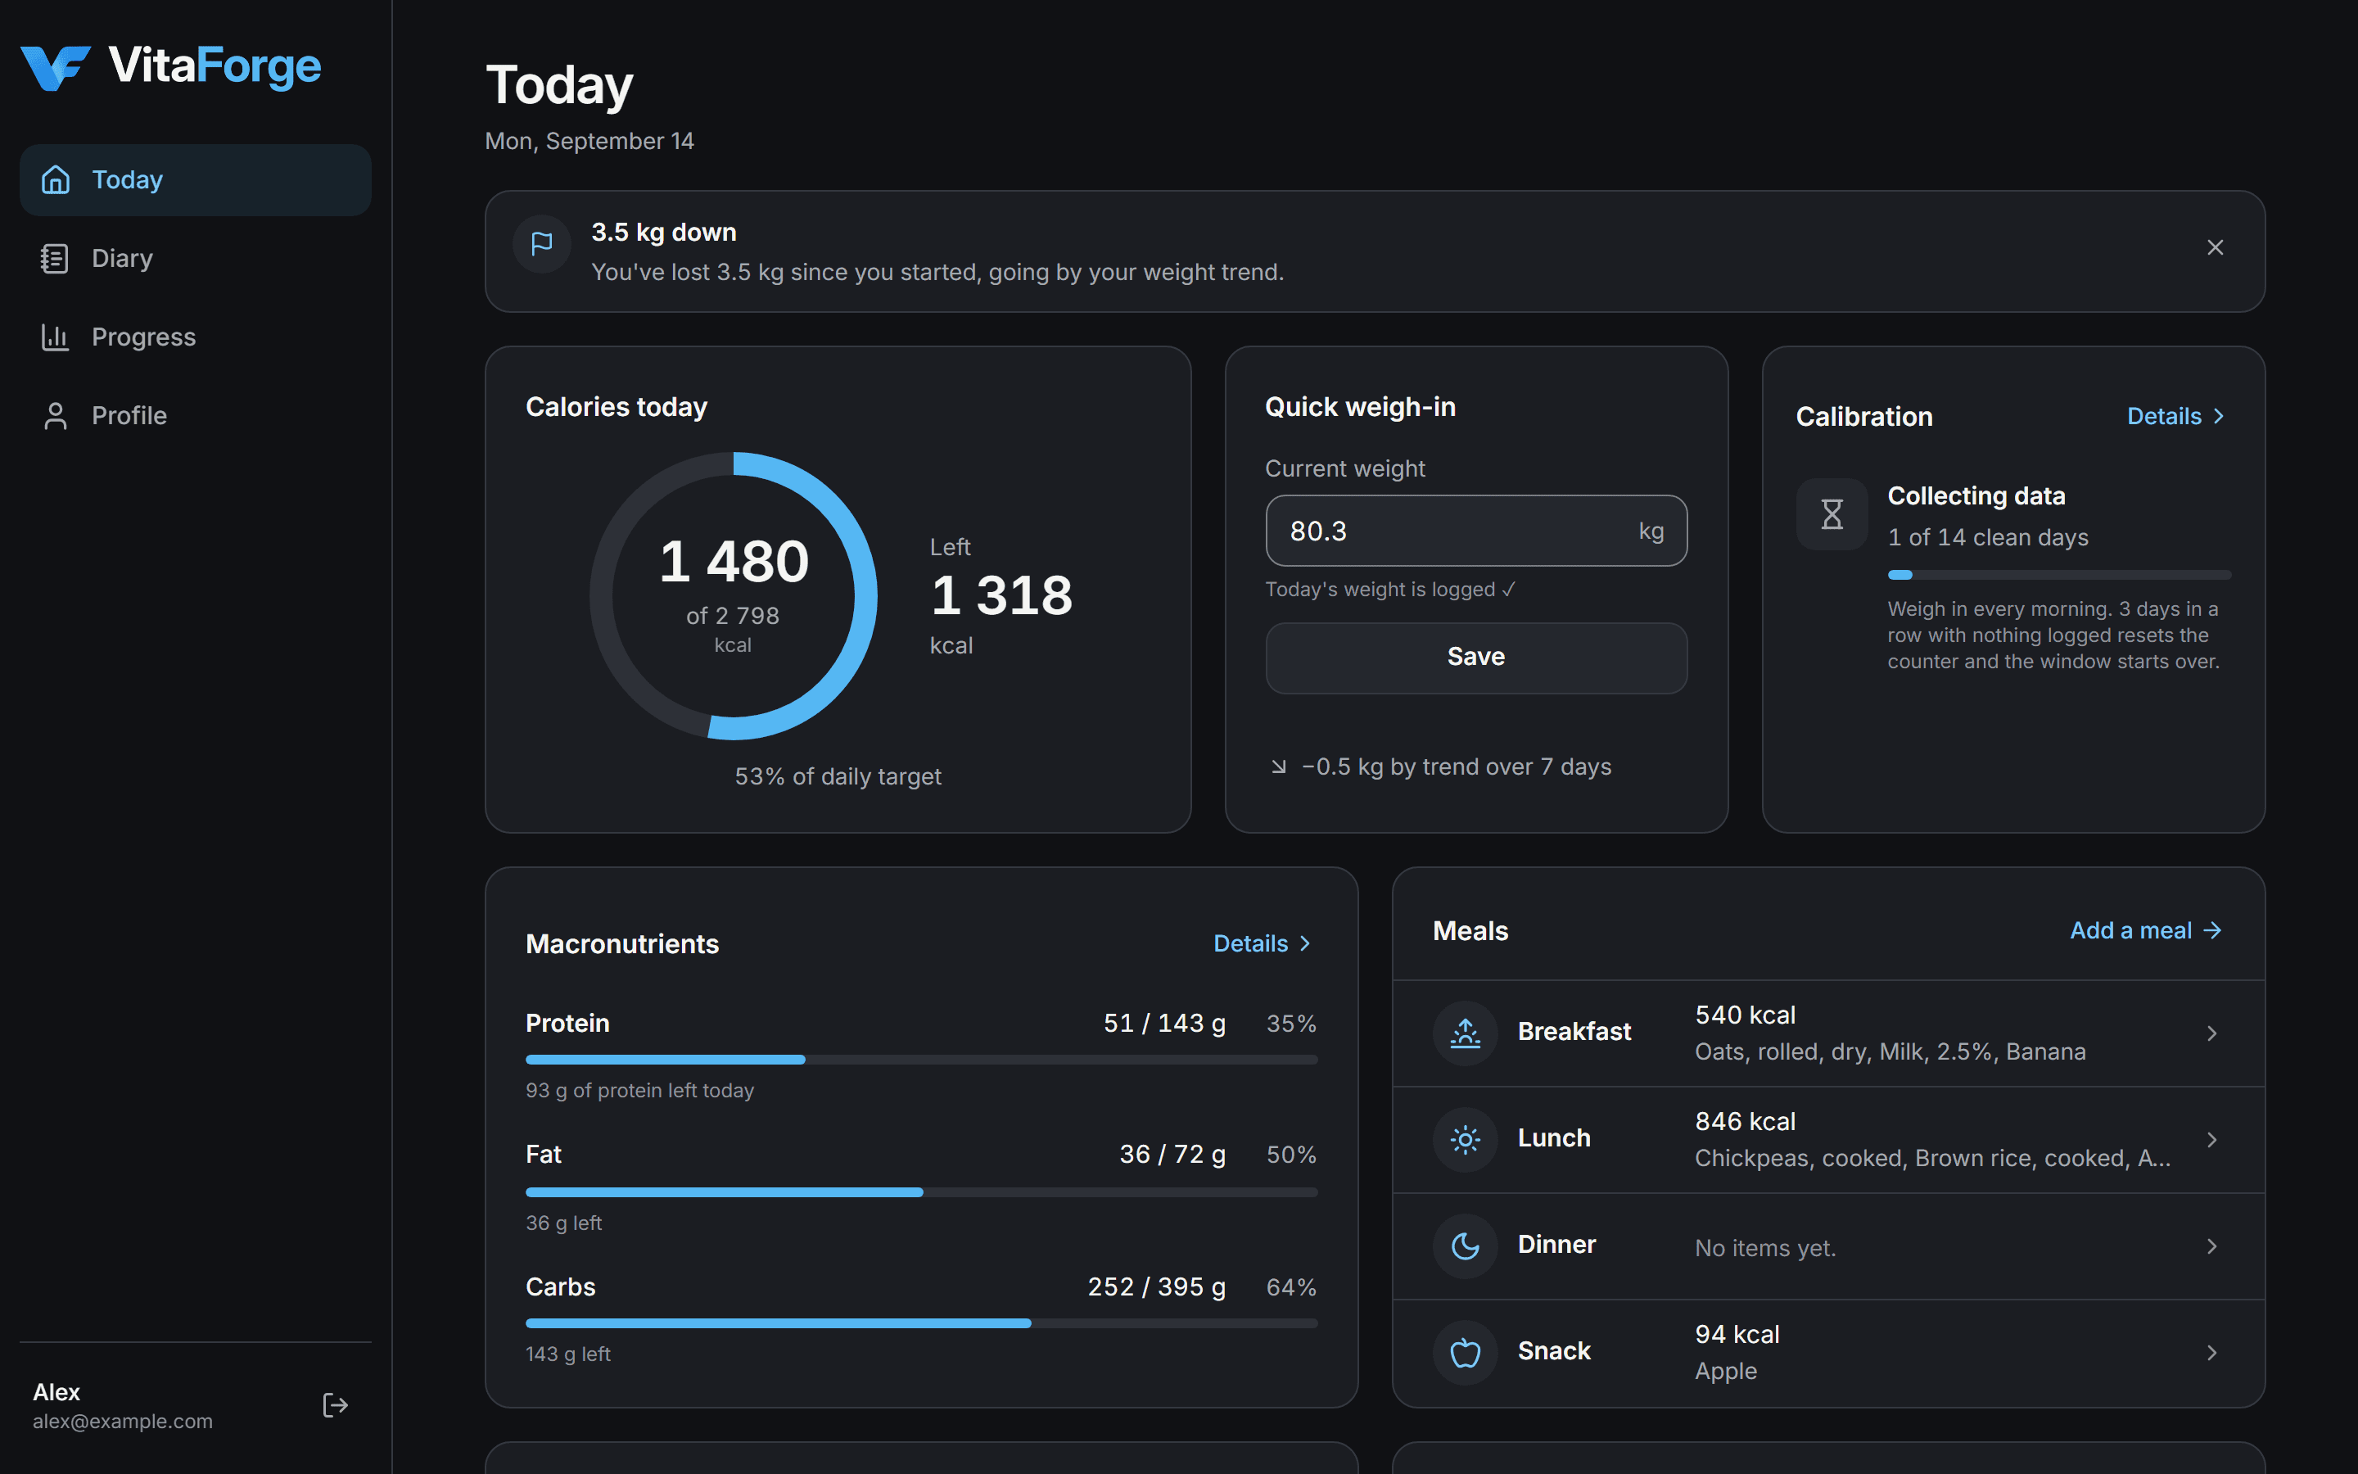Click the home icon beside Today
The image size is (2358, 1474).
tap(56, 180)
